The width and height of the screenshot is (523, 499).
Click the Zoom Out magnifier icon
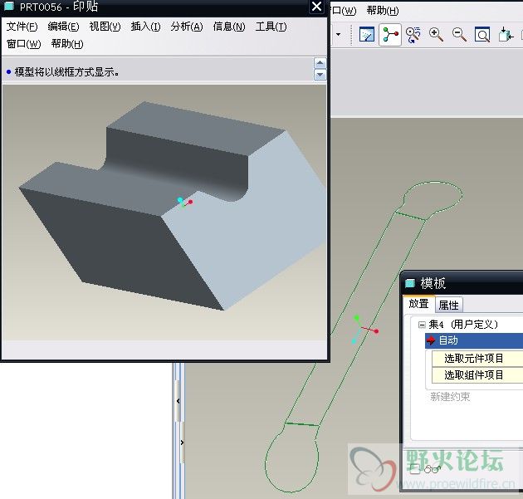[459, 34]
